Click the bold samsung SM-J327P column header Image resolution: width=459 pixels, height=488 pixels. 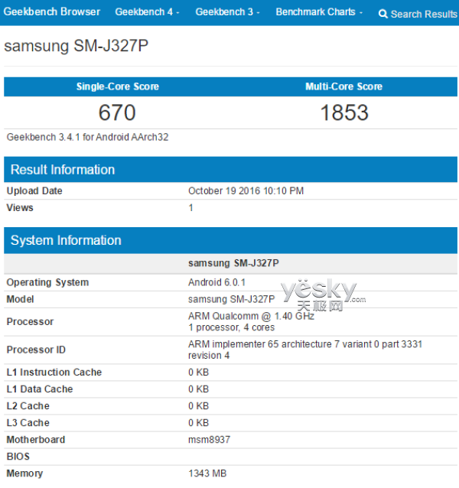pyautogui.click(x=233, y=263)
